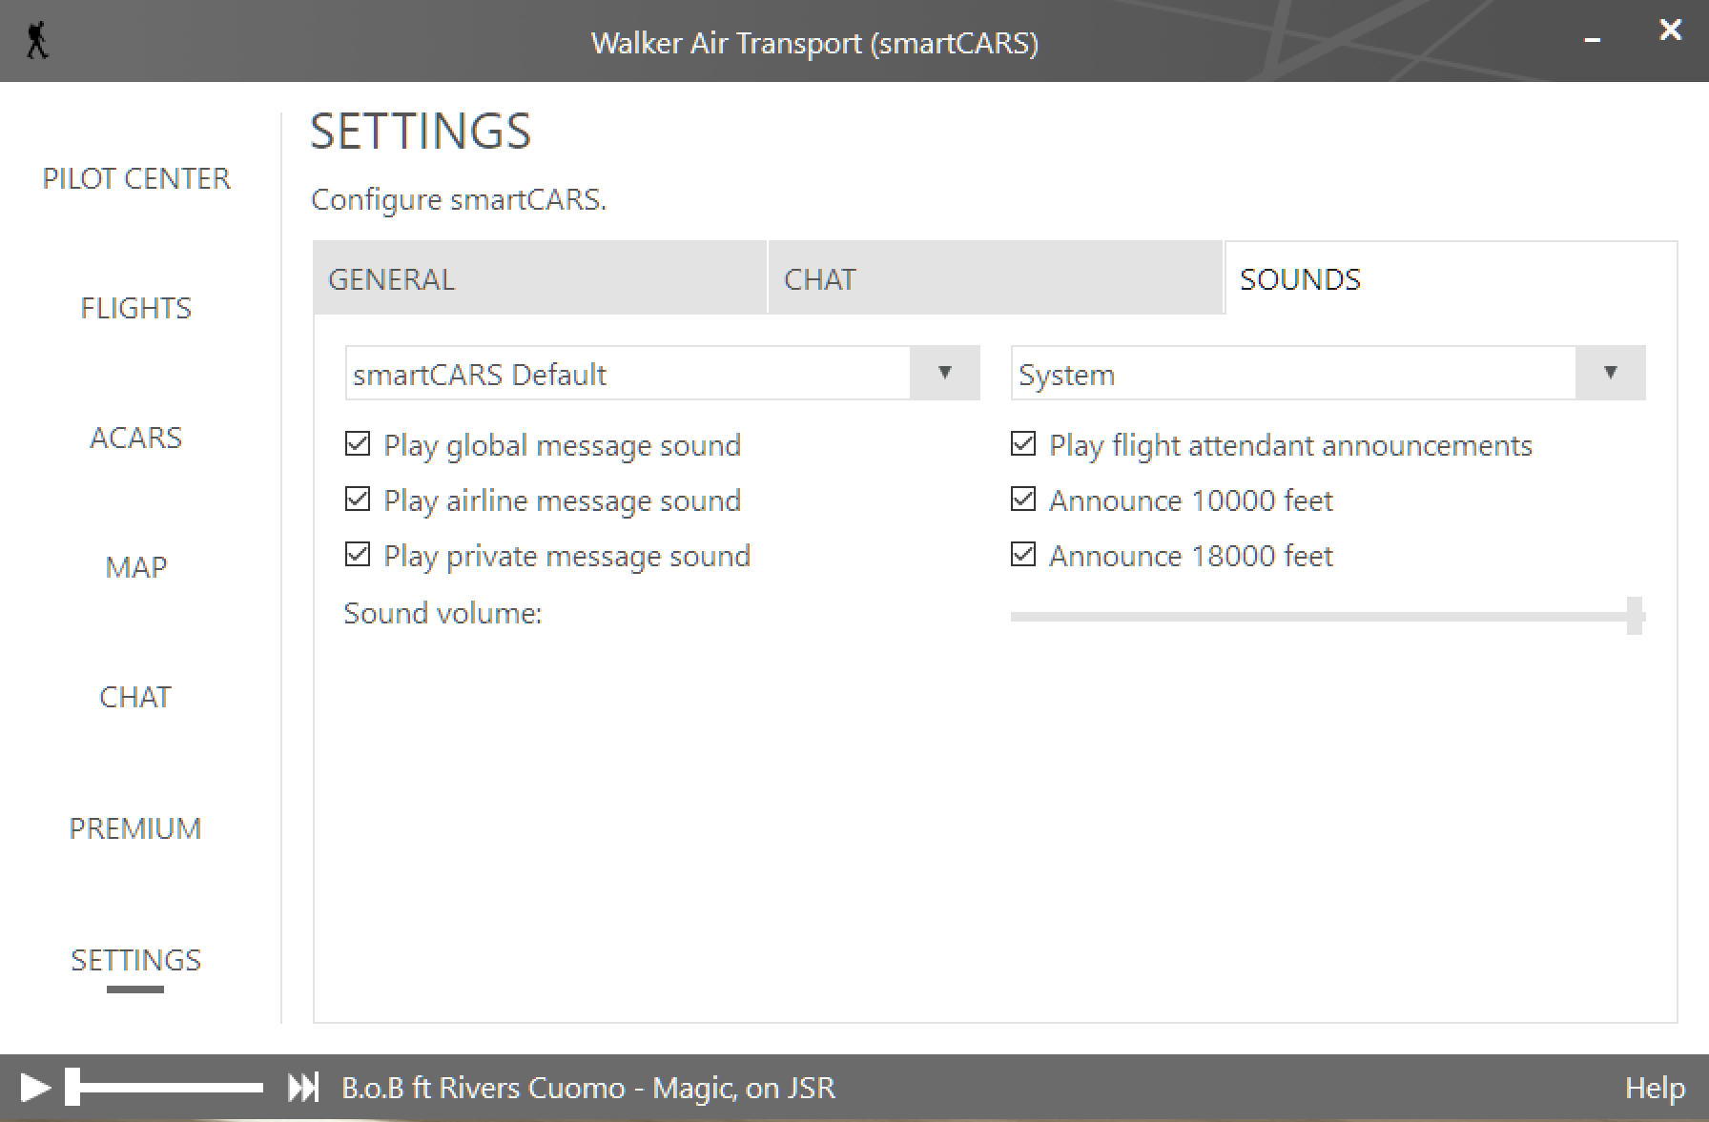The image size is (1709, 1122).
Task: Open the CHAT settings tab
Action: point(995,278)
